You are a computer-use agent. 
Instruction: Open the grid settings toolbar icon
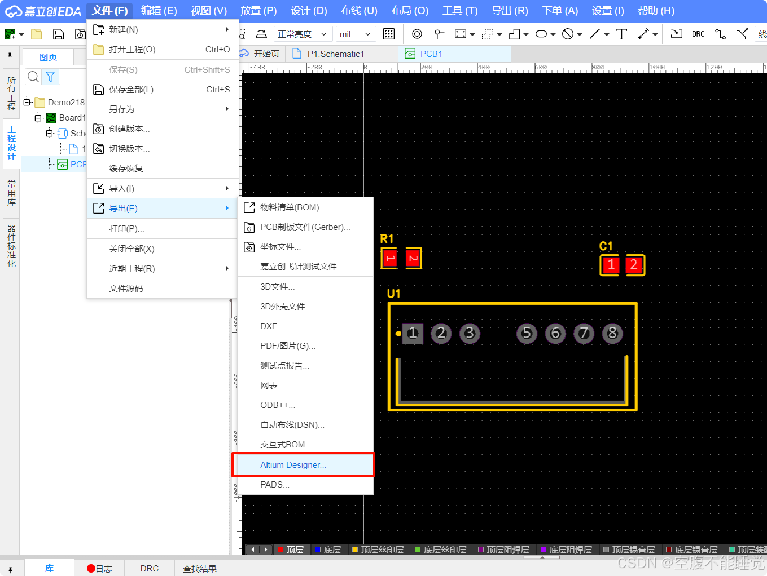coord(389,34)
